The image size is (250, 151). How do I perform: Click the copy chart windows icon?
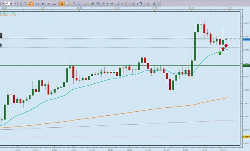pyautogui.click(x=98, y=3)
